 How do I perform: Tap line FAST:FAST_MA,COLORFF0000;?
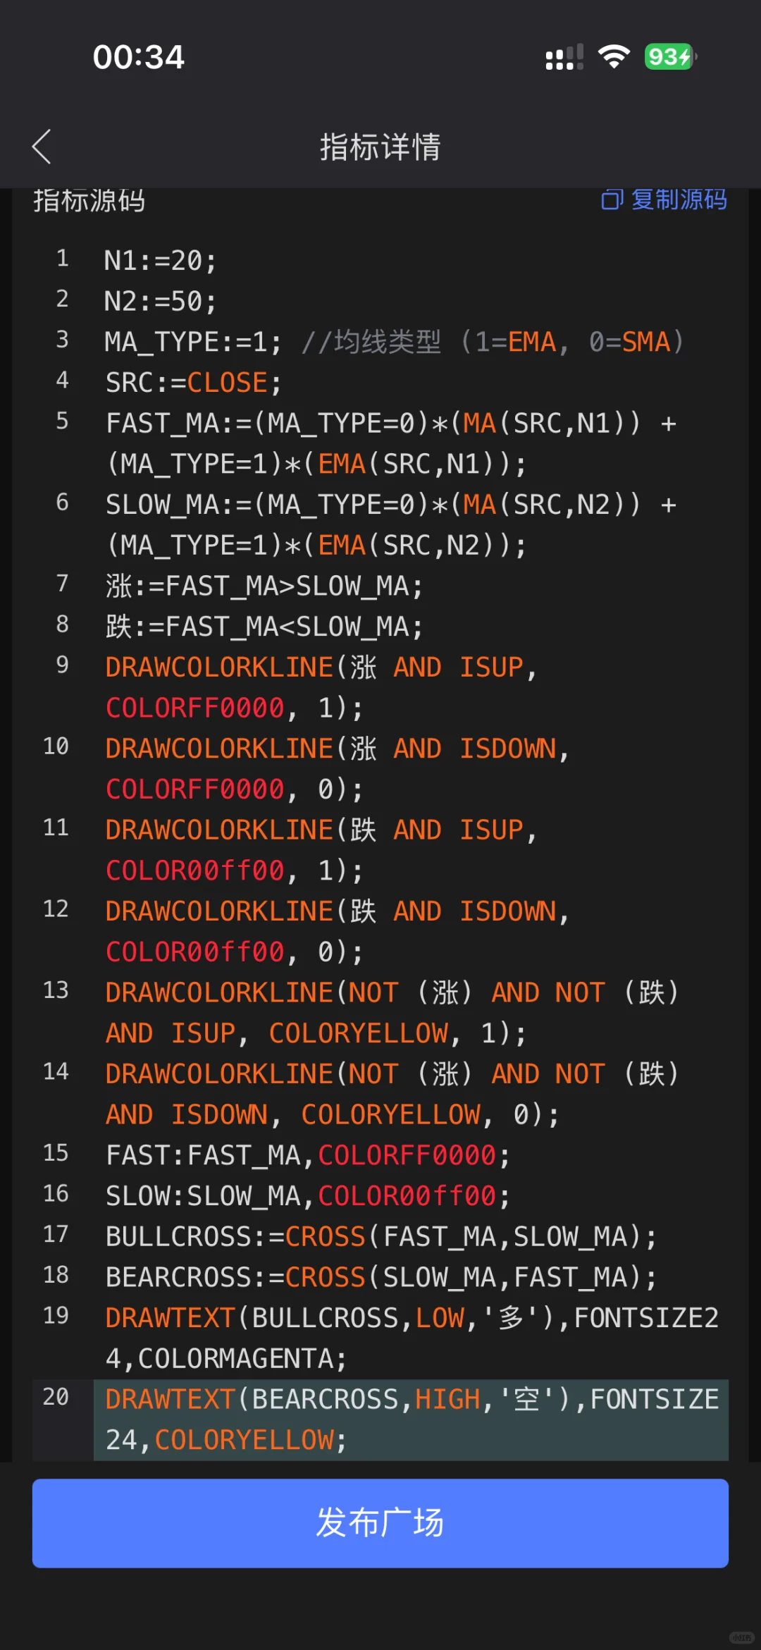pyautogui.click(x=308, y=1156)
